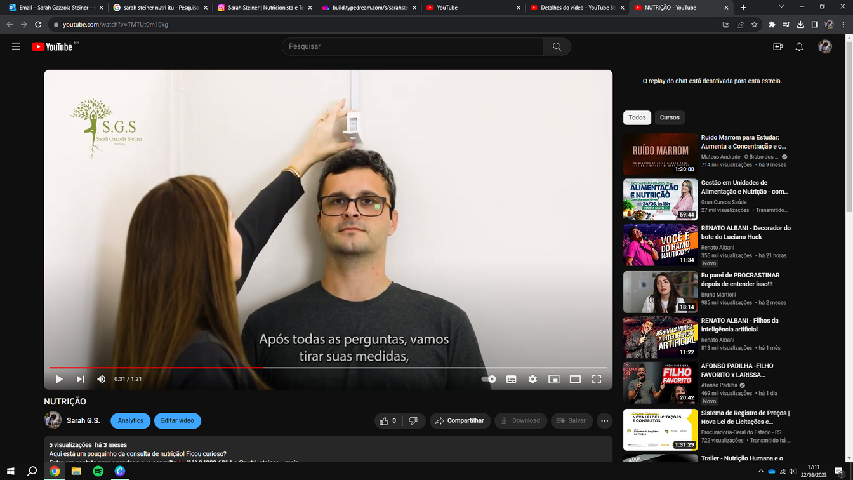Open browser extensions puzzle icon
Image resolution: width=853 pixels, height=480 pixels.
(x=772, y=24)
